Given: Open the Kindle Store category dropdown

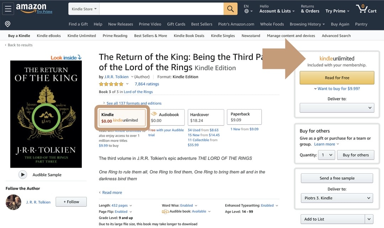Looking at the screenshot, I should tap(84, 9).
